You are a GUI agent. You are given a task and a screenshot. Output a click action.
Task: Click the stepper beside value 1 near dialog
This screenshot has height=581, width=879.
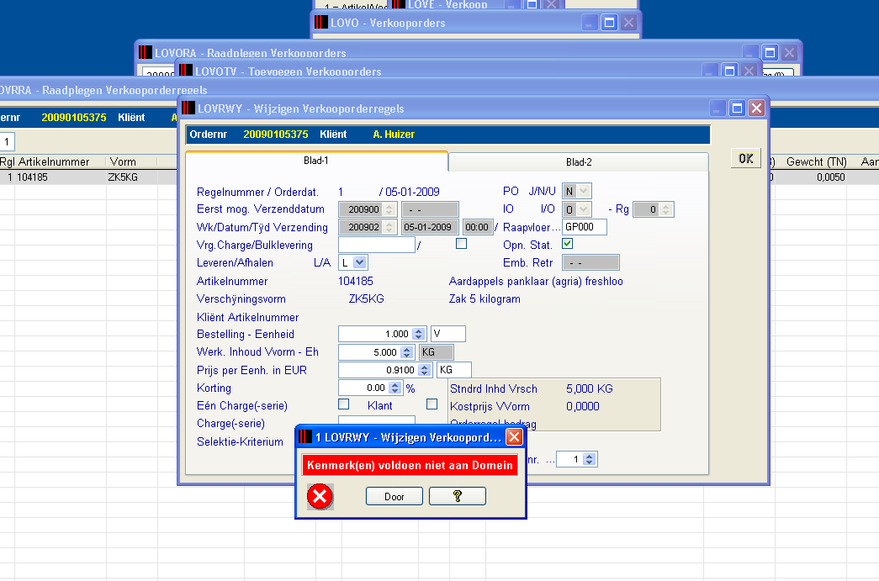pos(589,459)
